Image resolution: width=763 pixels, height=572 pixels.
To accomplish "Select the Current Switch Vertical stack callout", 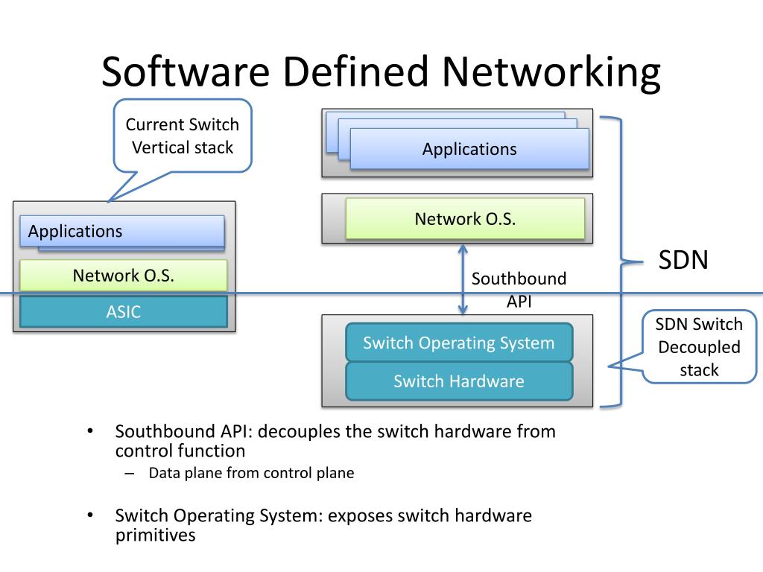I will (183, 136).
